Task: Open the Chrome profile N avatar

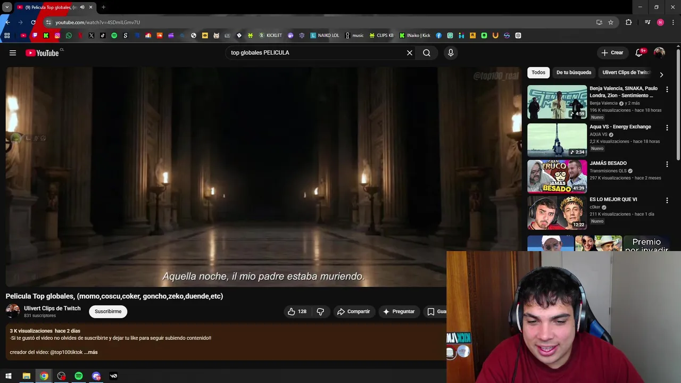Action: point(660,22)
